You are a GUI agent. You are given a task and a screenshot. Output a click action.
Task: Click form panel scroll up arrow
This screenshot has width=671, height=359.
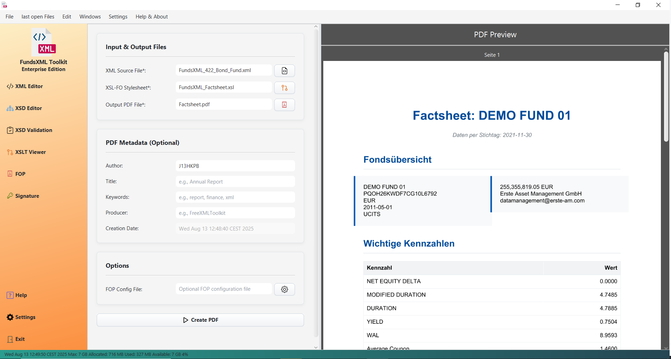[x=316, y=26]
